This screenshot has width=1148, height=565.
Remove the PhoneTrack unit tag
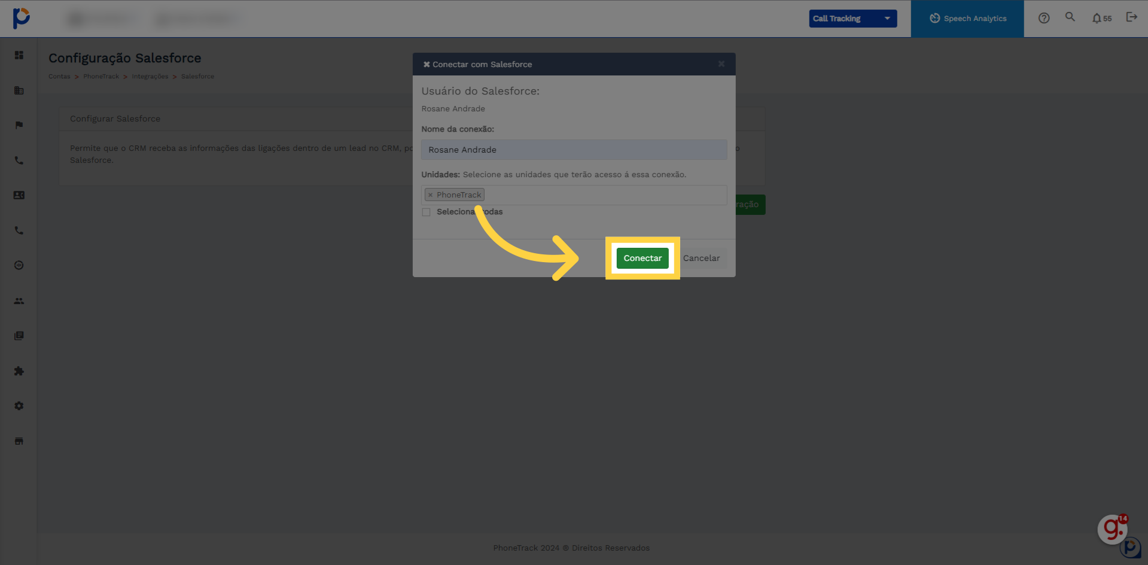point(430,195)
